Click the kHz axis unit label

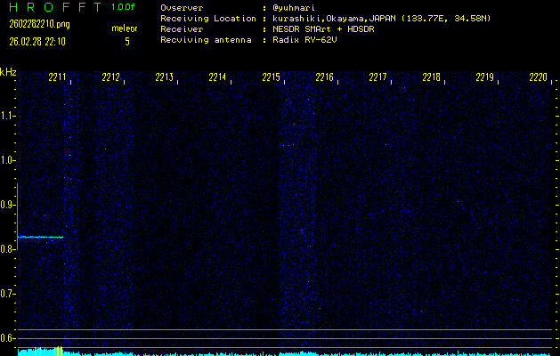8,72
